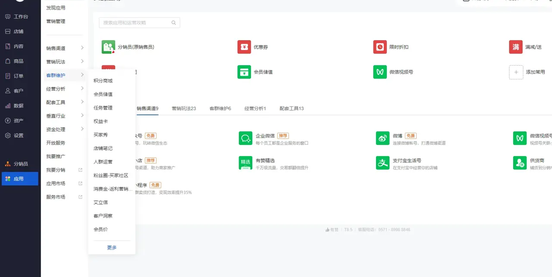This screenshot has height=277, width=552.
Task: Switch to the 营销玩法23 tab
Action: 184,108
